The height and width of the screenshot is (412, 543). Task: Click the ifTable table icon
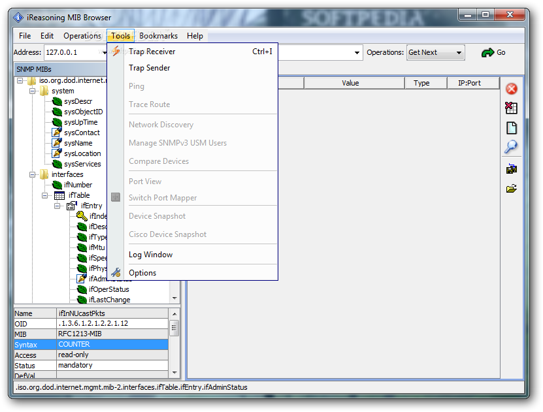(59, 195)
